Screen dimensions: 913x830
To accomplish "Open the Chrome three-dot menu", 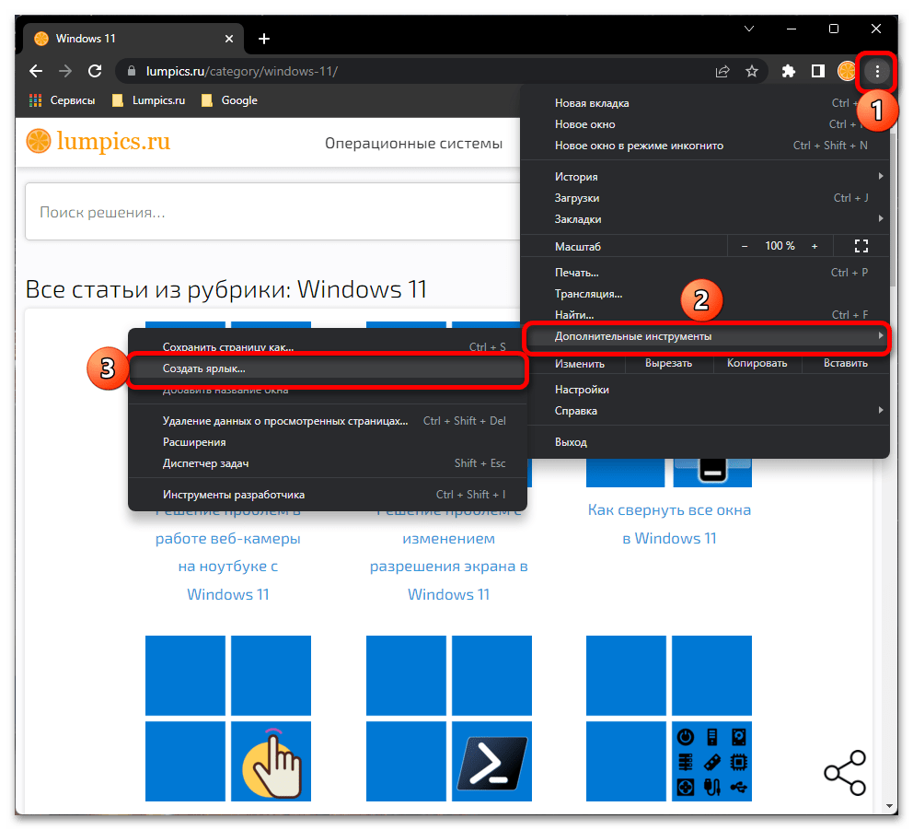I will (x=877, y=71).
